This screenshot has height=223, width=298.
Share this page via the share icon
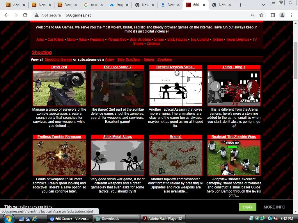252,15
